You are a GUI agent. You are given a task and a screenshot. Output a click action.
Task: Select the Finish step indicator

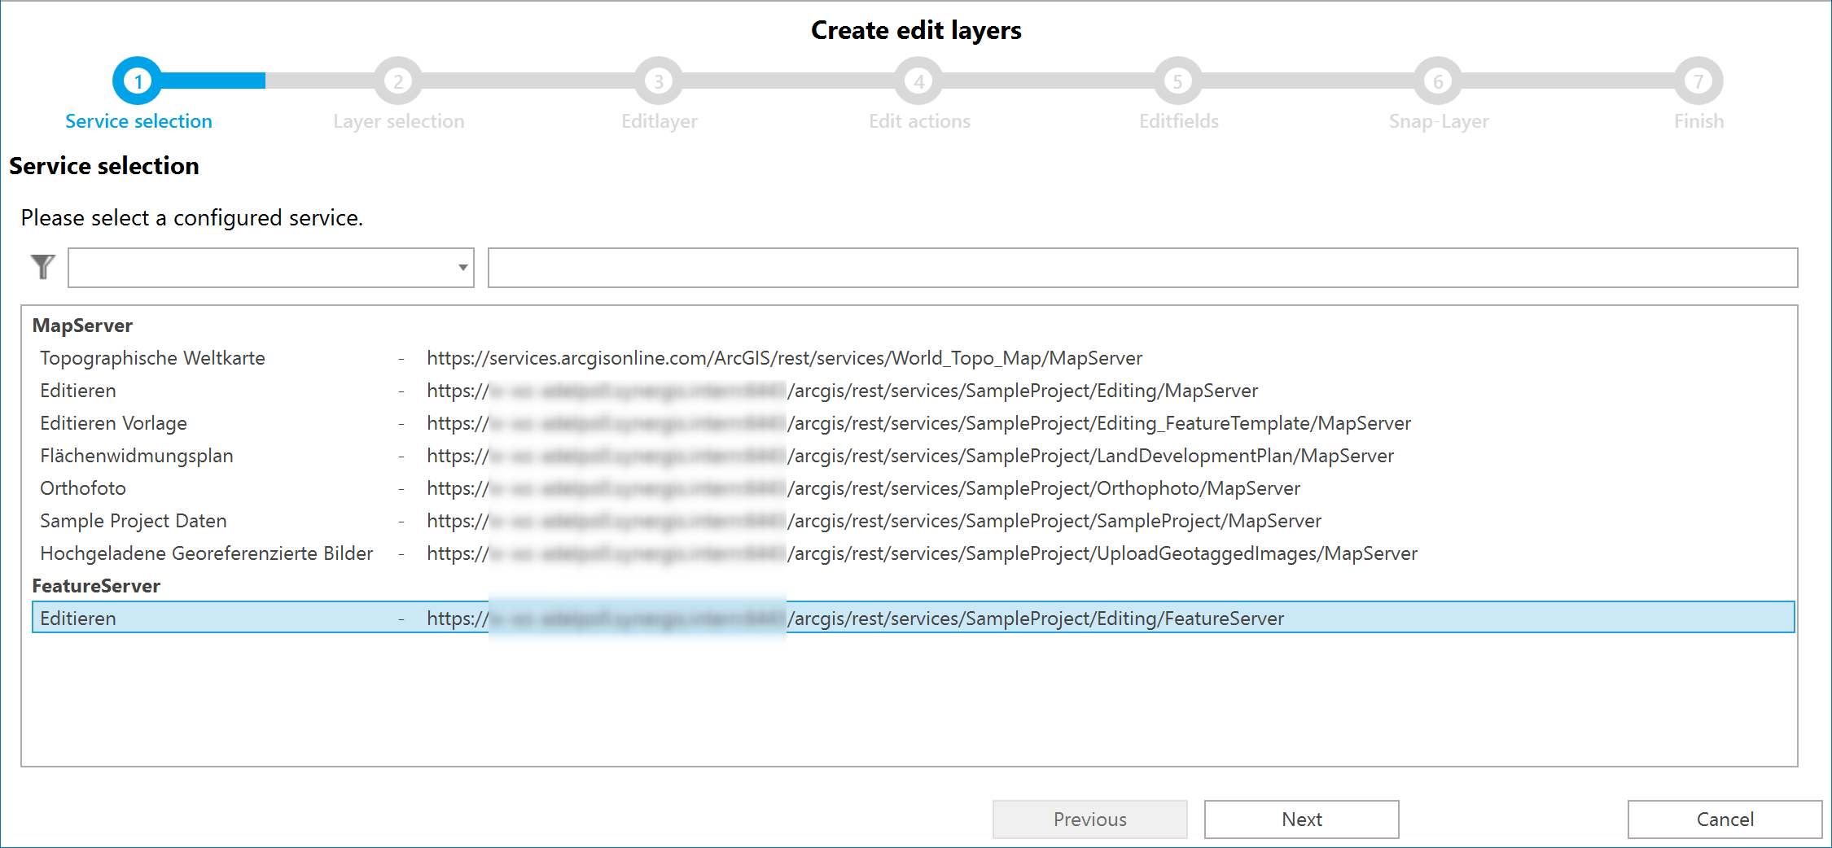[x=1698, y=81]
